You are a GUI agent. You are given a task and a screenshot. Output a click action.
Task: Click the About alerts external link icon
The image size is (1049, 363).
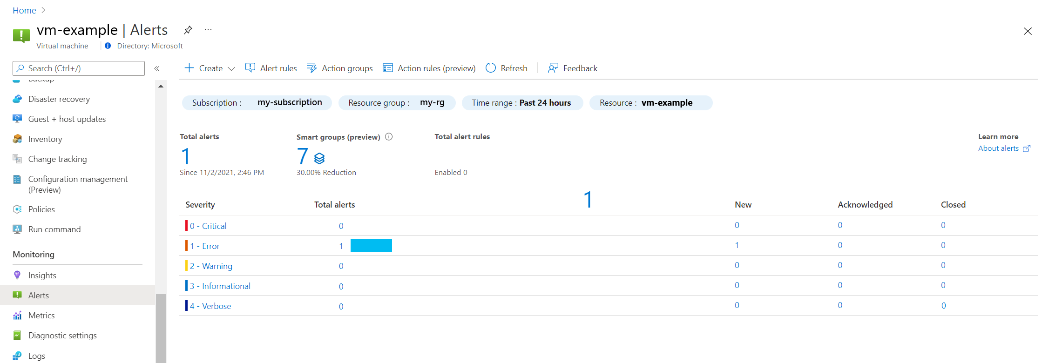pyautogui.click(x=1027, y=148)
